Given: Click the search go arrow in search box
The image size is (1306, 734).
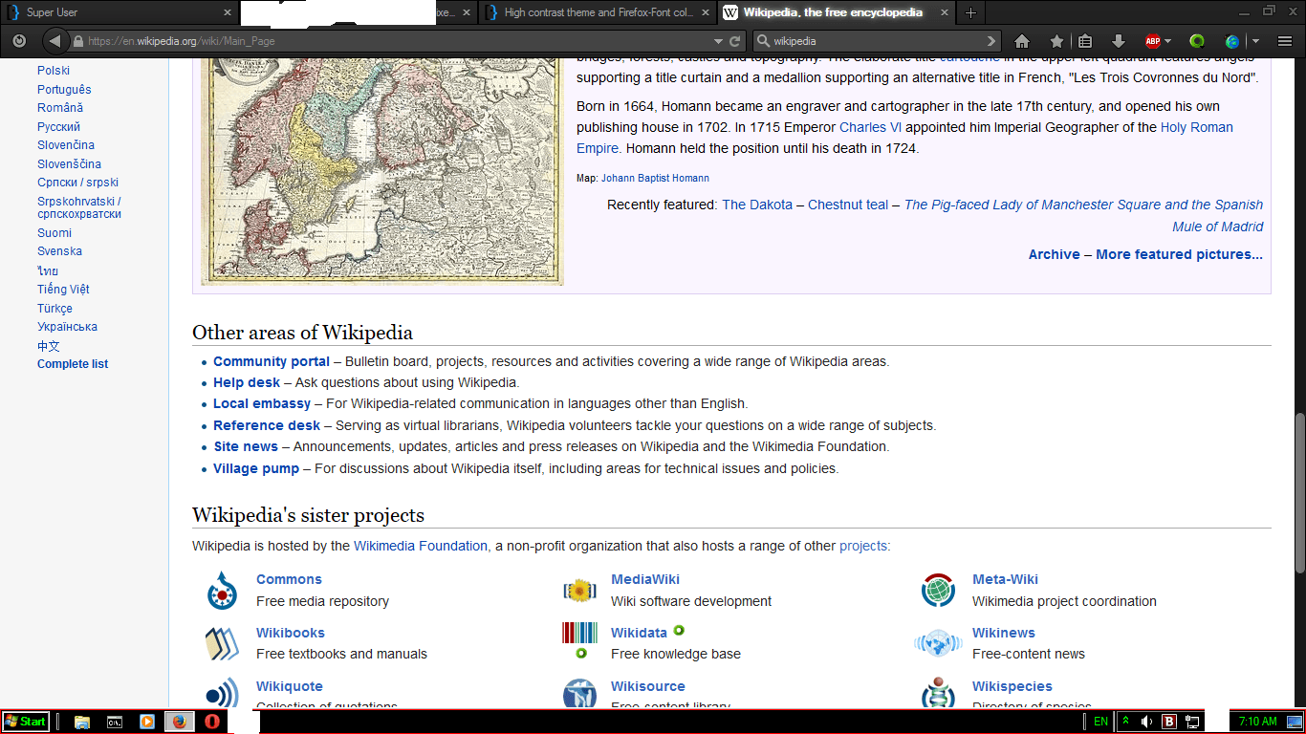Looking at the screenshot, I should (x=991, y=41).
